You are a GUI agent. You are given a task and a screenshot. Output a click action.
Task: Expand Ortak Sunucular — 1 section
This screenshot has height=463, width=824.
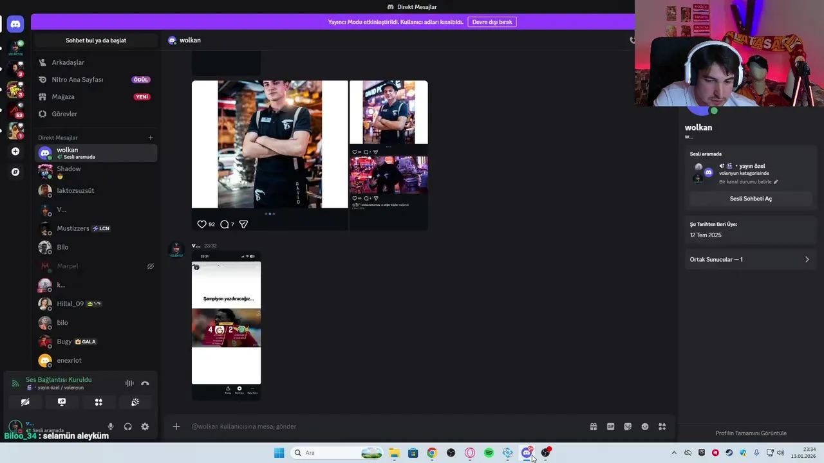coord(751,259)
